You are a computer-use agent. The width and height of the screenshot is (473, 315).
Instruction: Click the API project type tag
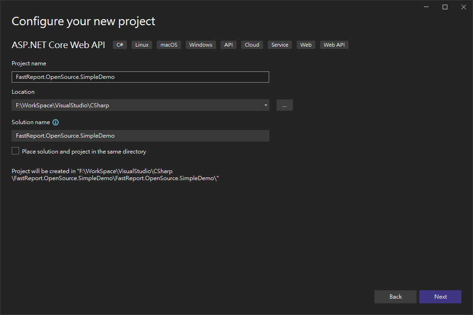point(229,45)
